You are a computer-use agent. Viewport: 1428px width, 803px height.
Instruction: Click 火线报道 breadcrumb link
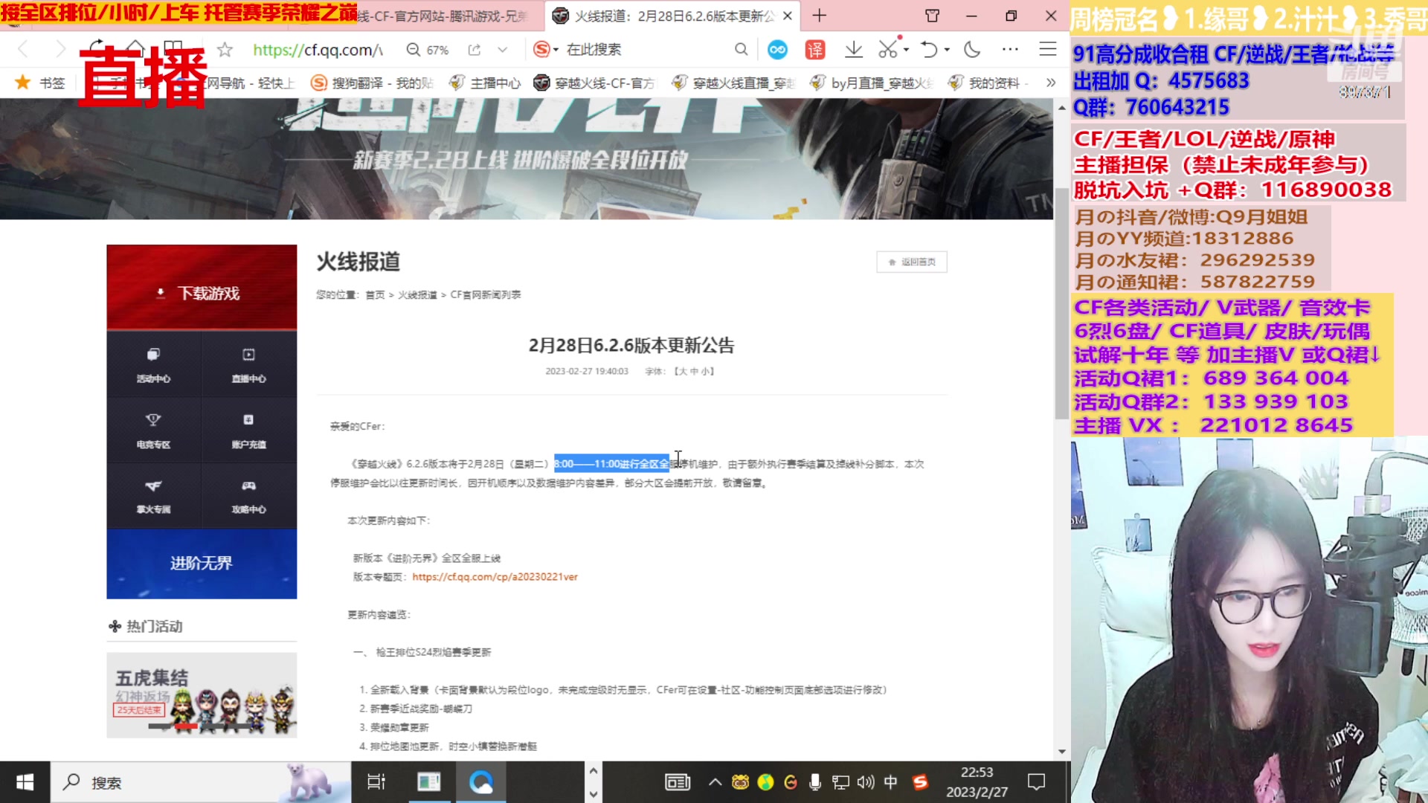(x=417, y=295)
